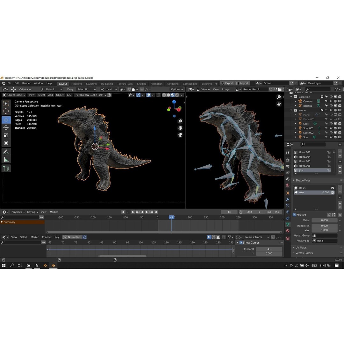Click the GIS button in viewport header
This screenshot has width=344, height=344.
point(69,95)
